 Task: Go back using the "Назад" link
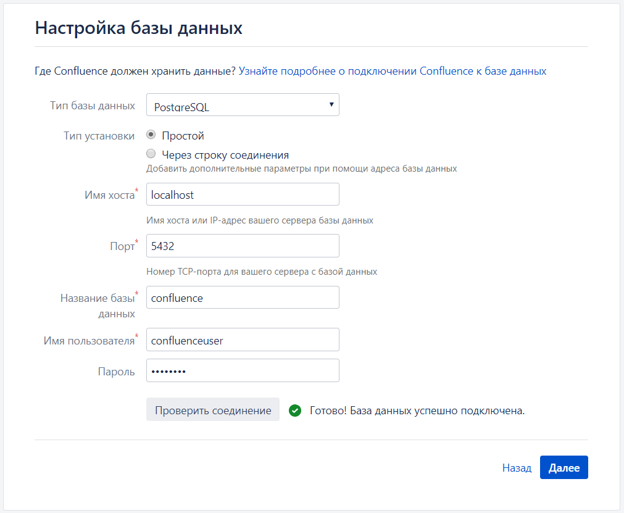[x=517, y=468]
